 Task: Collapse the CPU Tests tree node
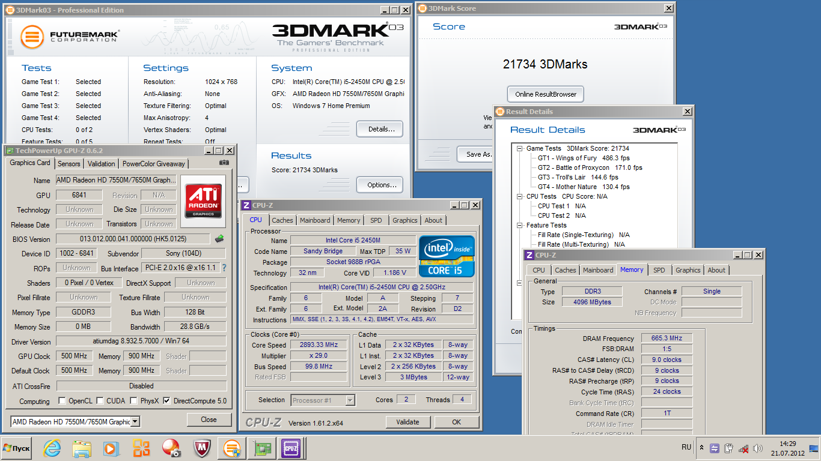(x=520, y=196)
